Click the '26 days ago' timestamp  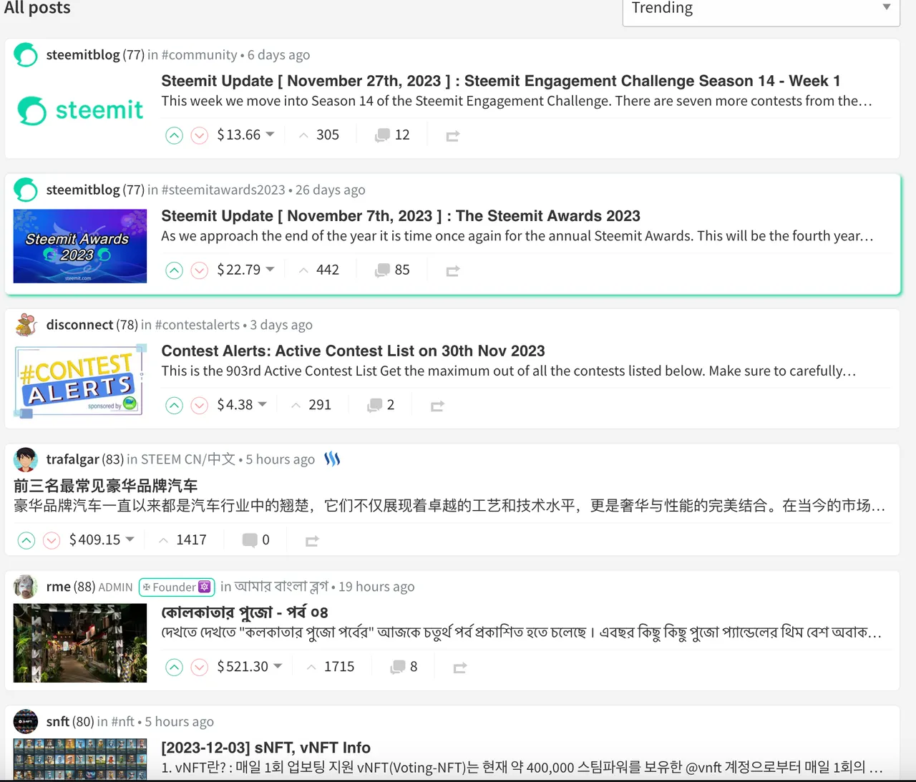(331, 190)
